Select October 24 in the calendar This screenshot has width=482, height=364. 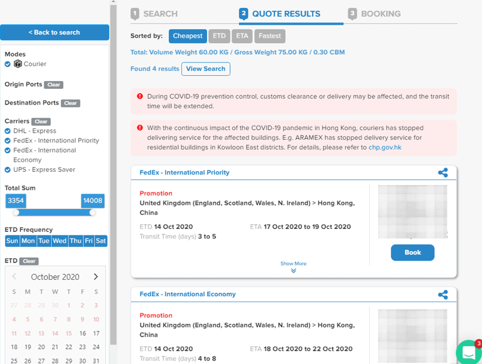coord(96,347)
